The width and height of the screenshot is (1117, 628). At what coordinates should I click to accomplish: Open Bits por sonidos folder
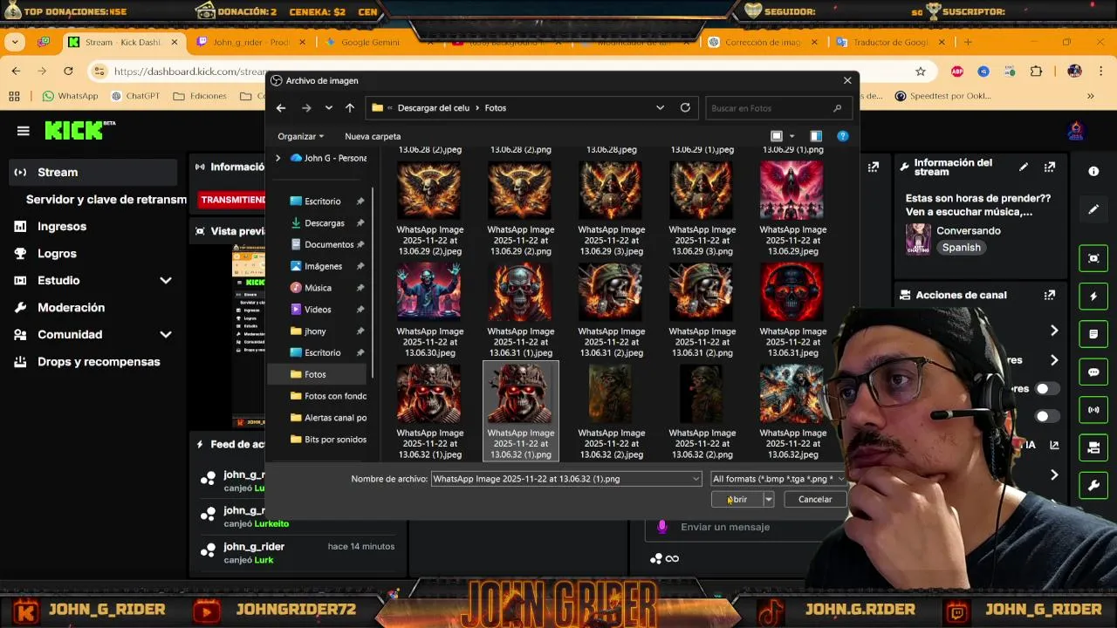[328, 440]
